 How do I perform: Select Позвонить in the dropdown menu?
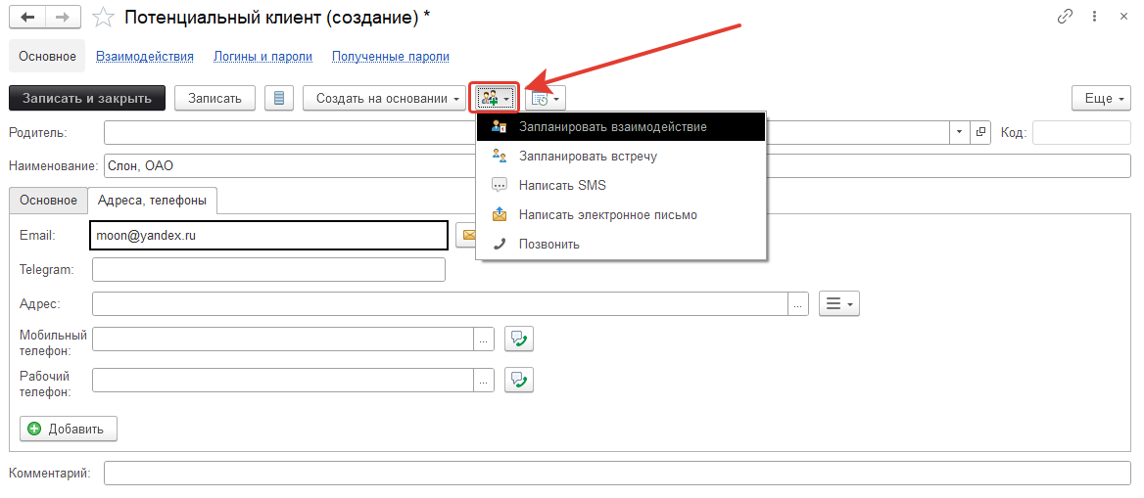549,244
